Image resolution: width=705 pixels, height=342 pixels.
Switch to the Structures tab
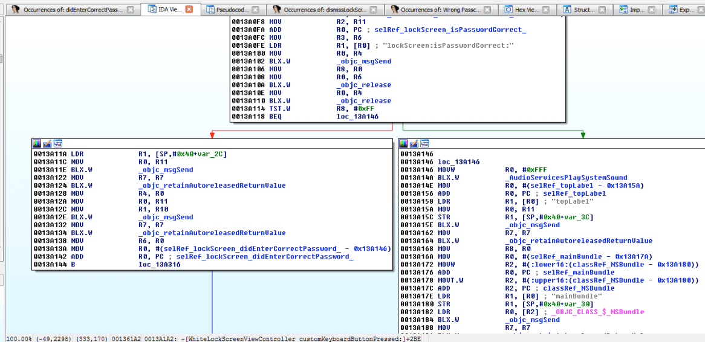[x=583, y=10]
